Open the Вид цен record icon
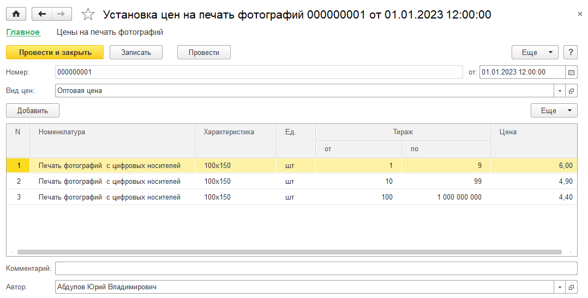 click(x=571, y=91)
